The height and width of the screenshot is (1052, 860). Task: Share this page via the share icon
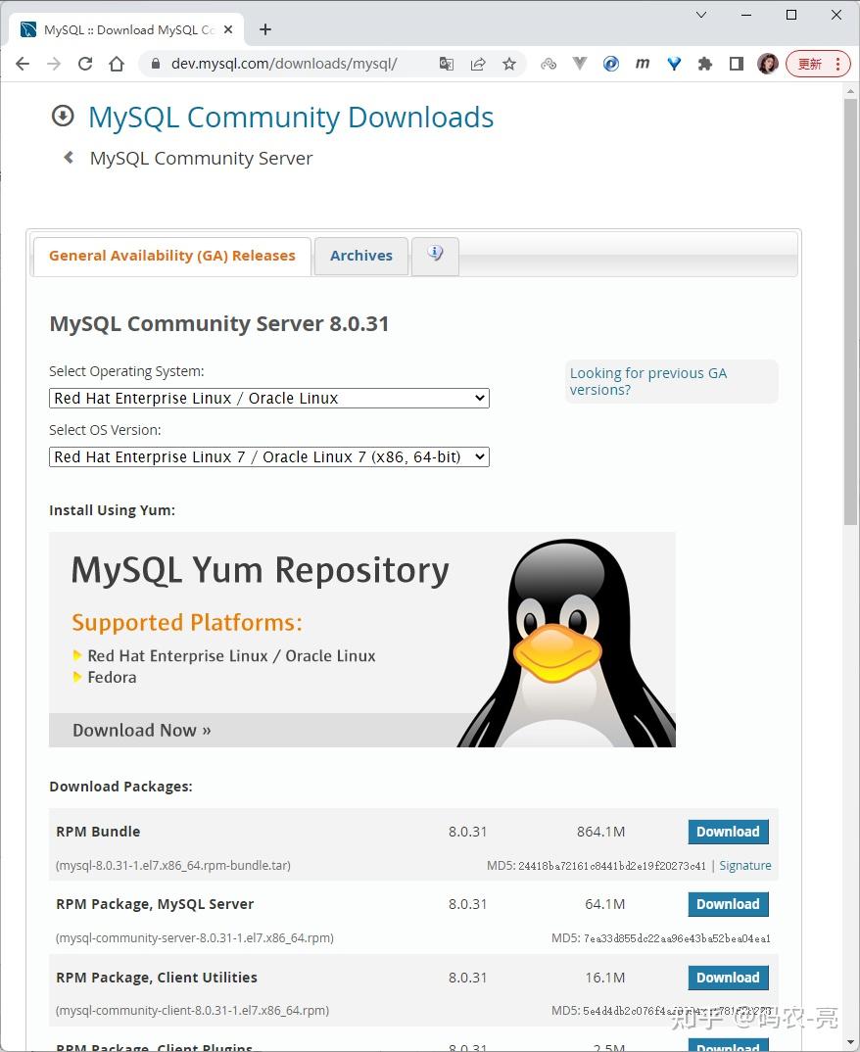pyautogui.click(x=478, y=63)
